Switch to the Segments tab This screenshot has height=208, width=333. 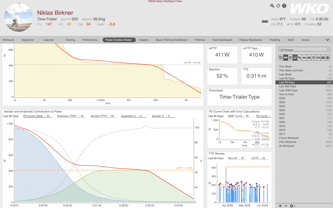27,40
